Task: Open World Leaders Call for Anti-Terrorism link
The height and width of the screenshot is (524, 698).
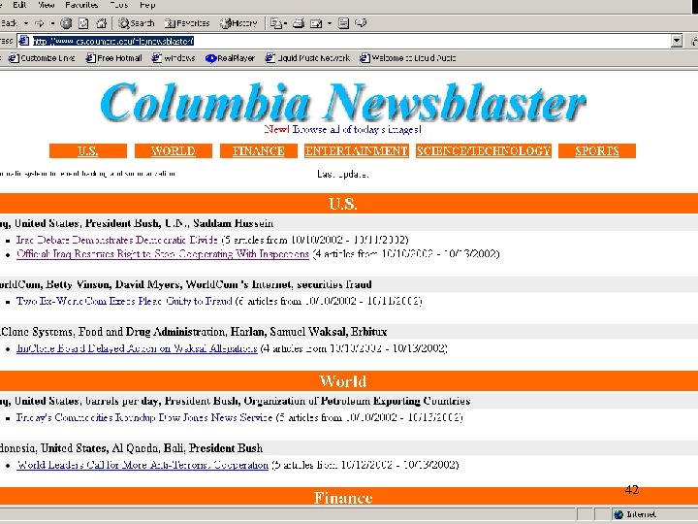Action: tap(143, 465)
